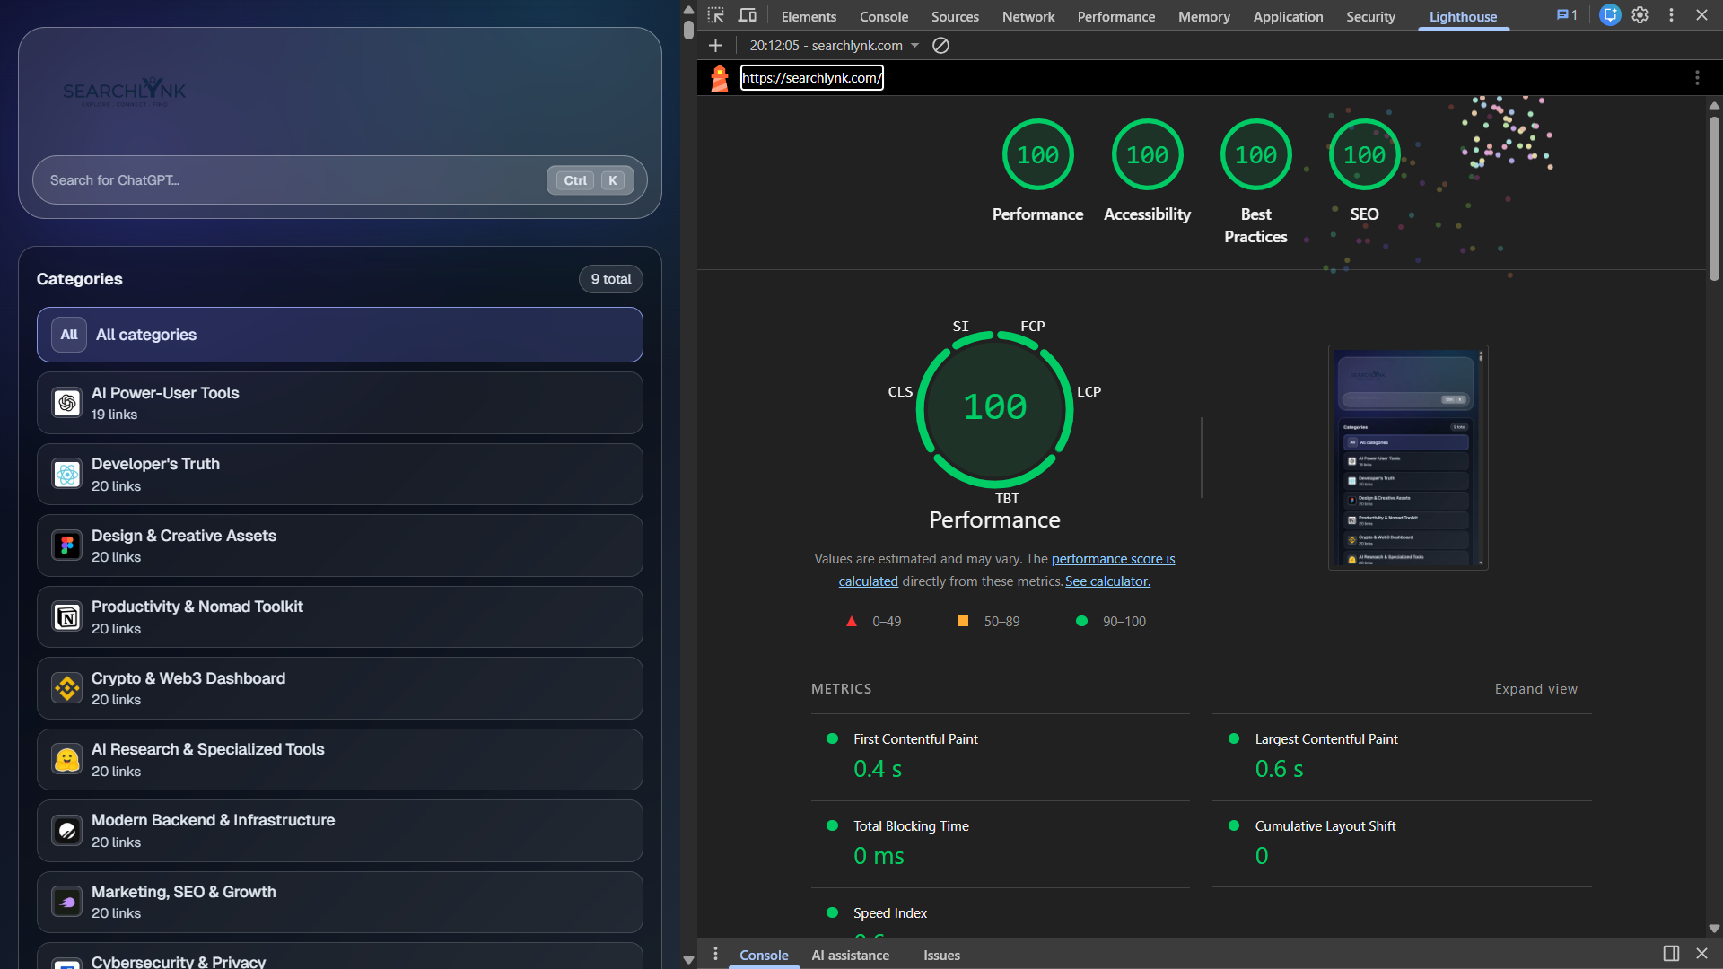
Task: Click the Lighthouse logo icon
Action: click(719, 78)
